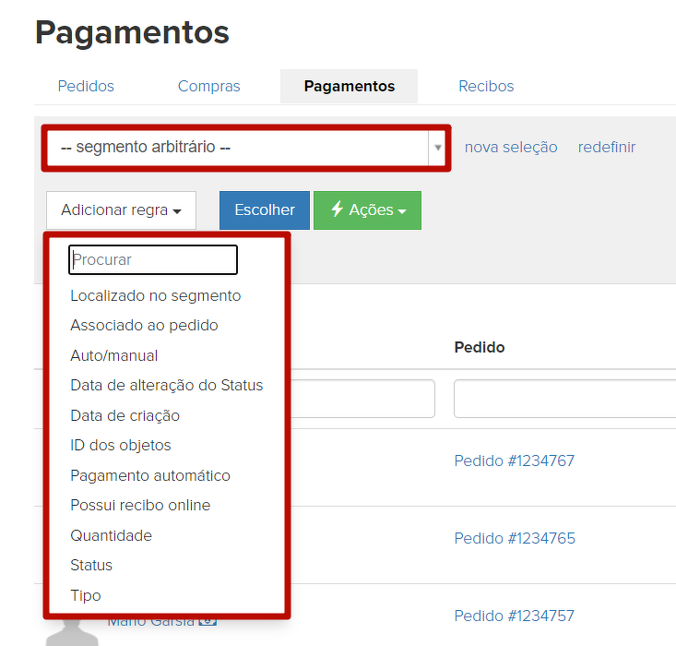Pick the Status rule option
Viewport: 676px width, 646px height.
[91, 565]
